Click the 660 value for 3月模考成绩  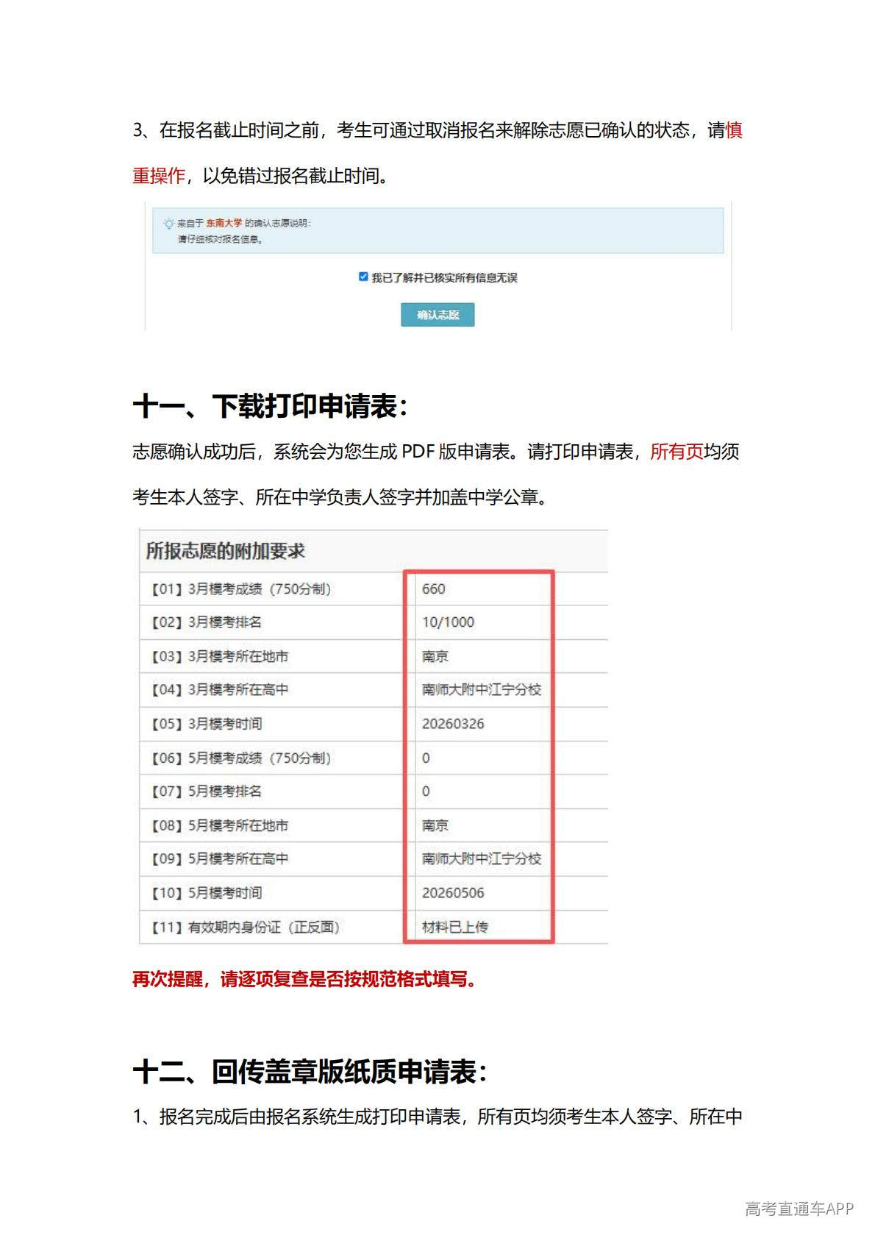pyautogui.click(x=434, y=588)
